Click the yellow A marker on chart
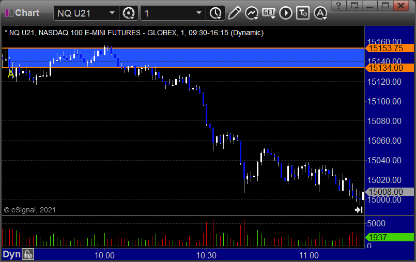Screen dimensions: 416x262 [x=11, y=74]
